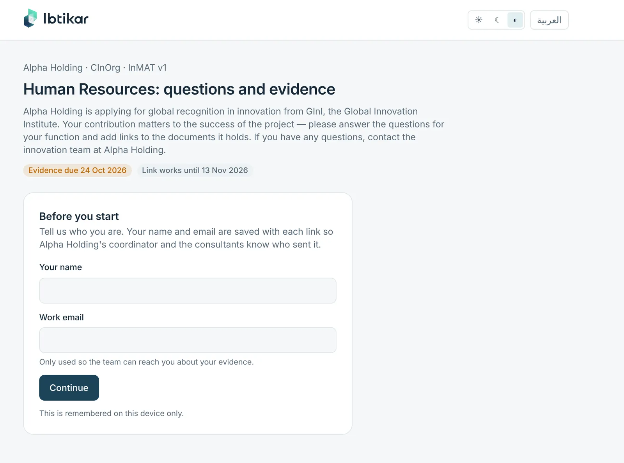Click the 'Human Resources: questions and evidence' heading
The height and width of the screenshot is (463, 624).
tap(179, 89)
